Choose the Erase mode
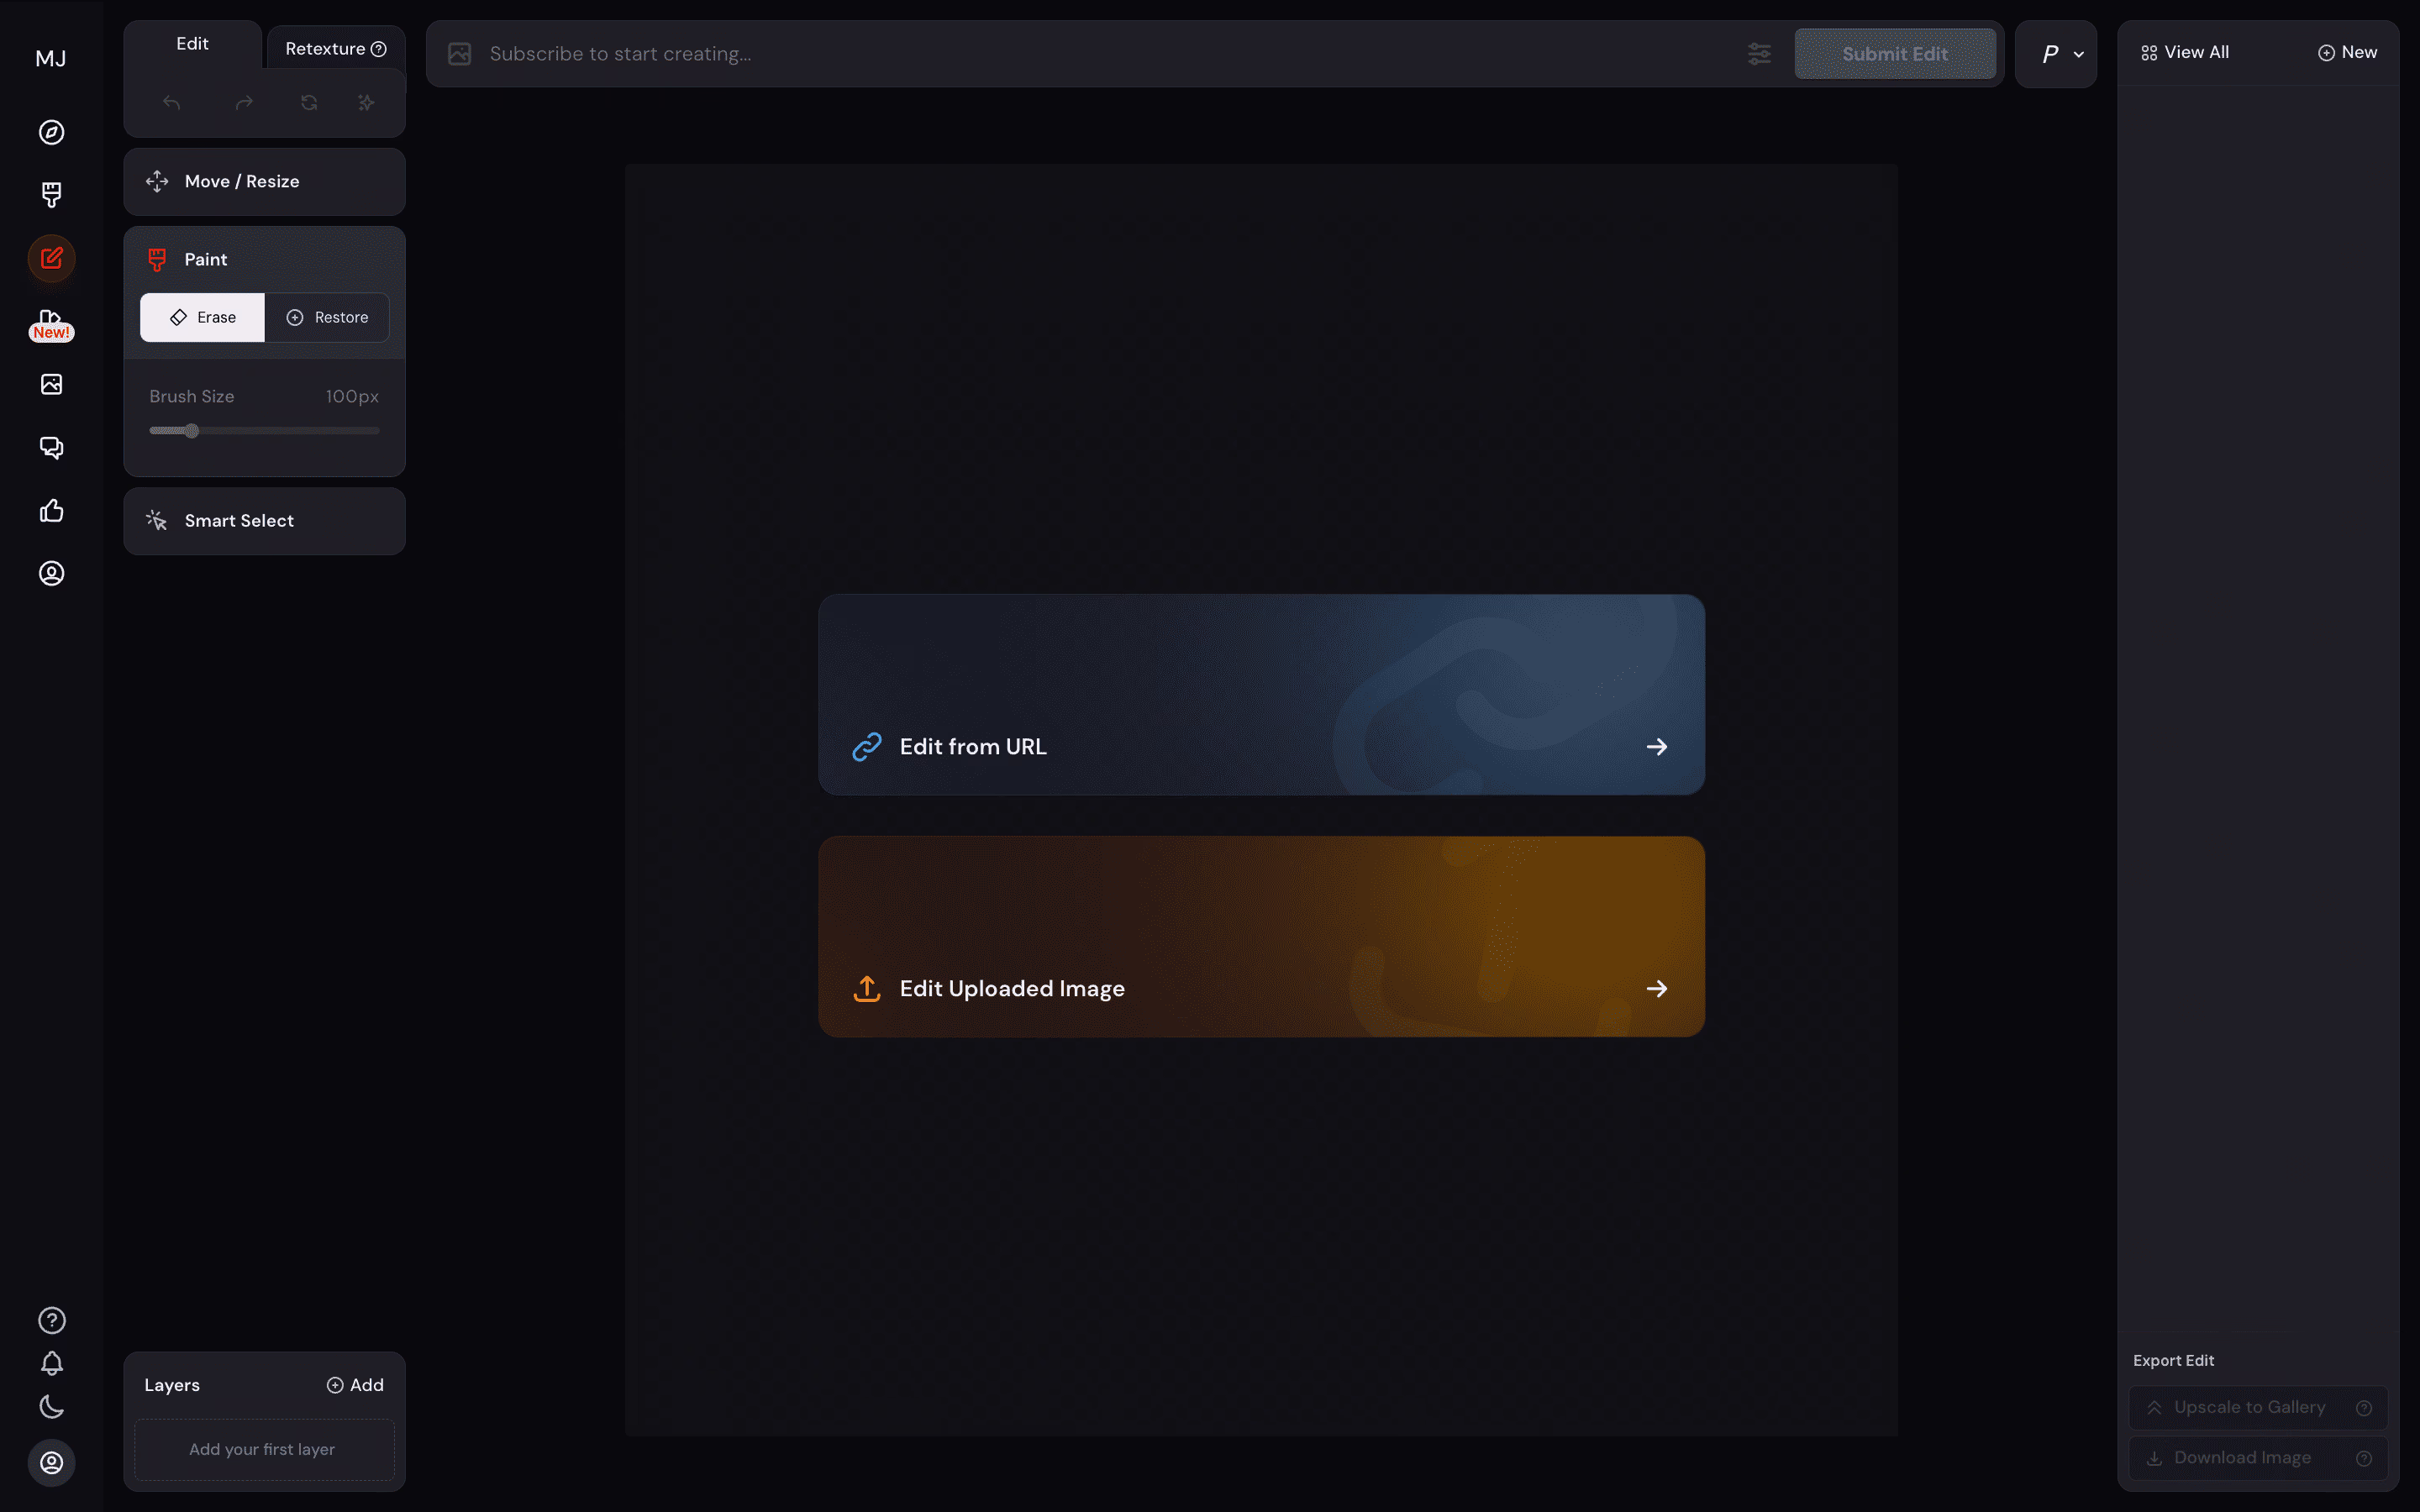The height and width of the screenshot is (1512, 2420). (x=202, y=317)
